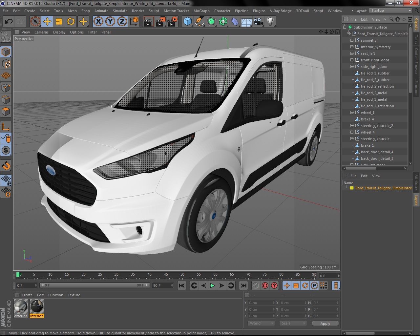Screen dimensions: 420x336
Task: Open viewport Cameras menu
Action: click(x=41, y=32)
